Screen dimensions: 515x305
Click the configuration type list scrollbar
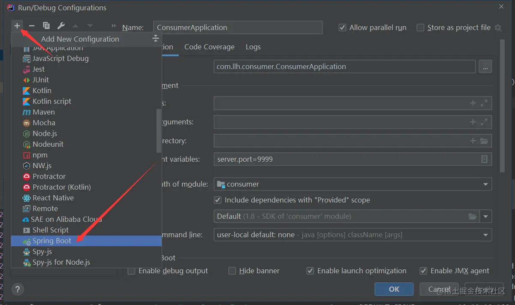coord(159,131)
